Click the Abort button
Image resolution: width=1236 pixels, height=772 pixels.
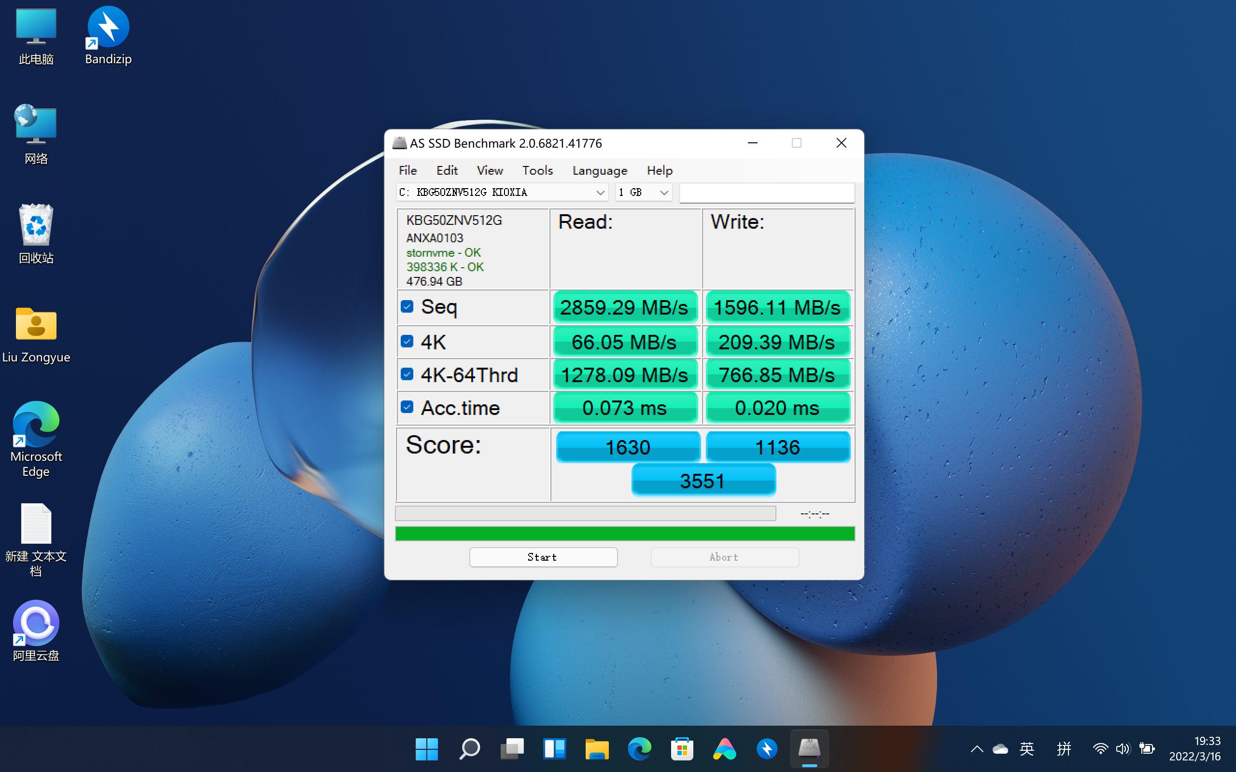724,556
